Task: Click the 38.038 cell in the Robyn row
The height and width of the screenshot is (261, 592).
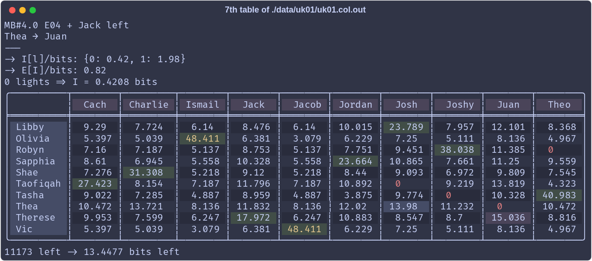Action: 457,150
